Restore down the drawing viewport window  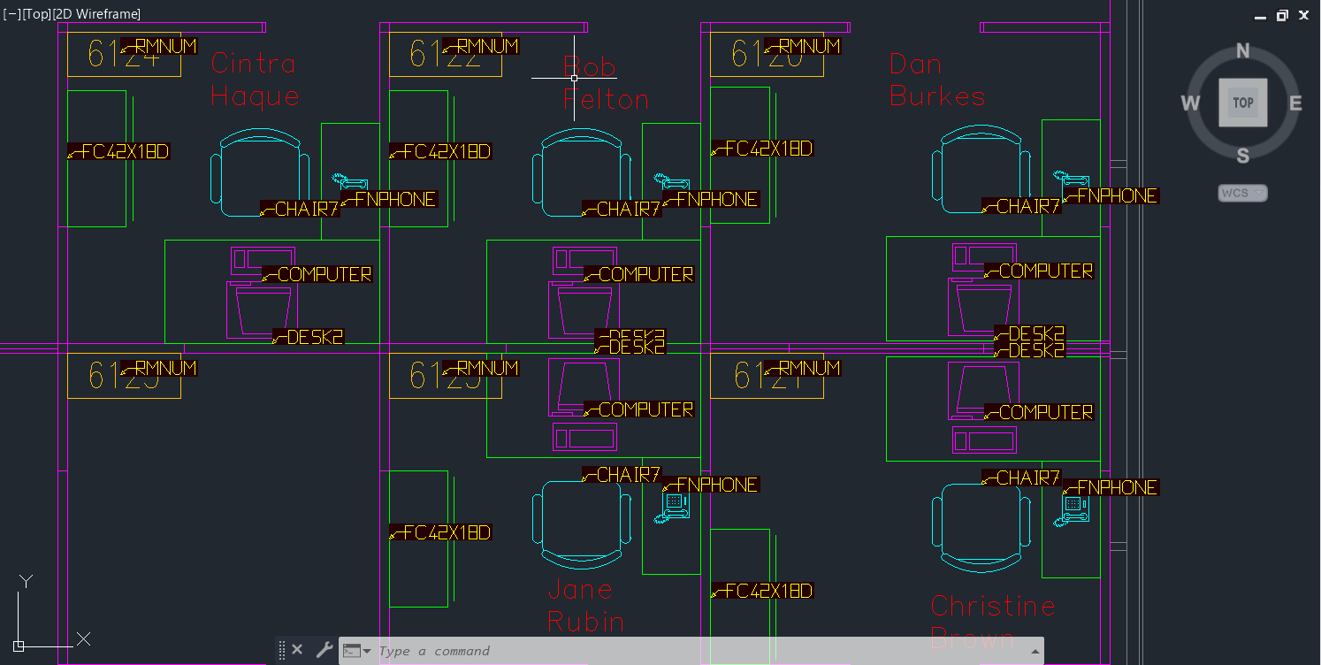pyautogui.click(x=1282, y=15)
